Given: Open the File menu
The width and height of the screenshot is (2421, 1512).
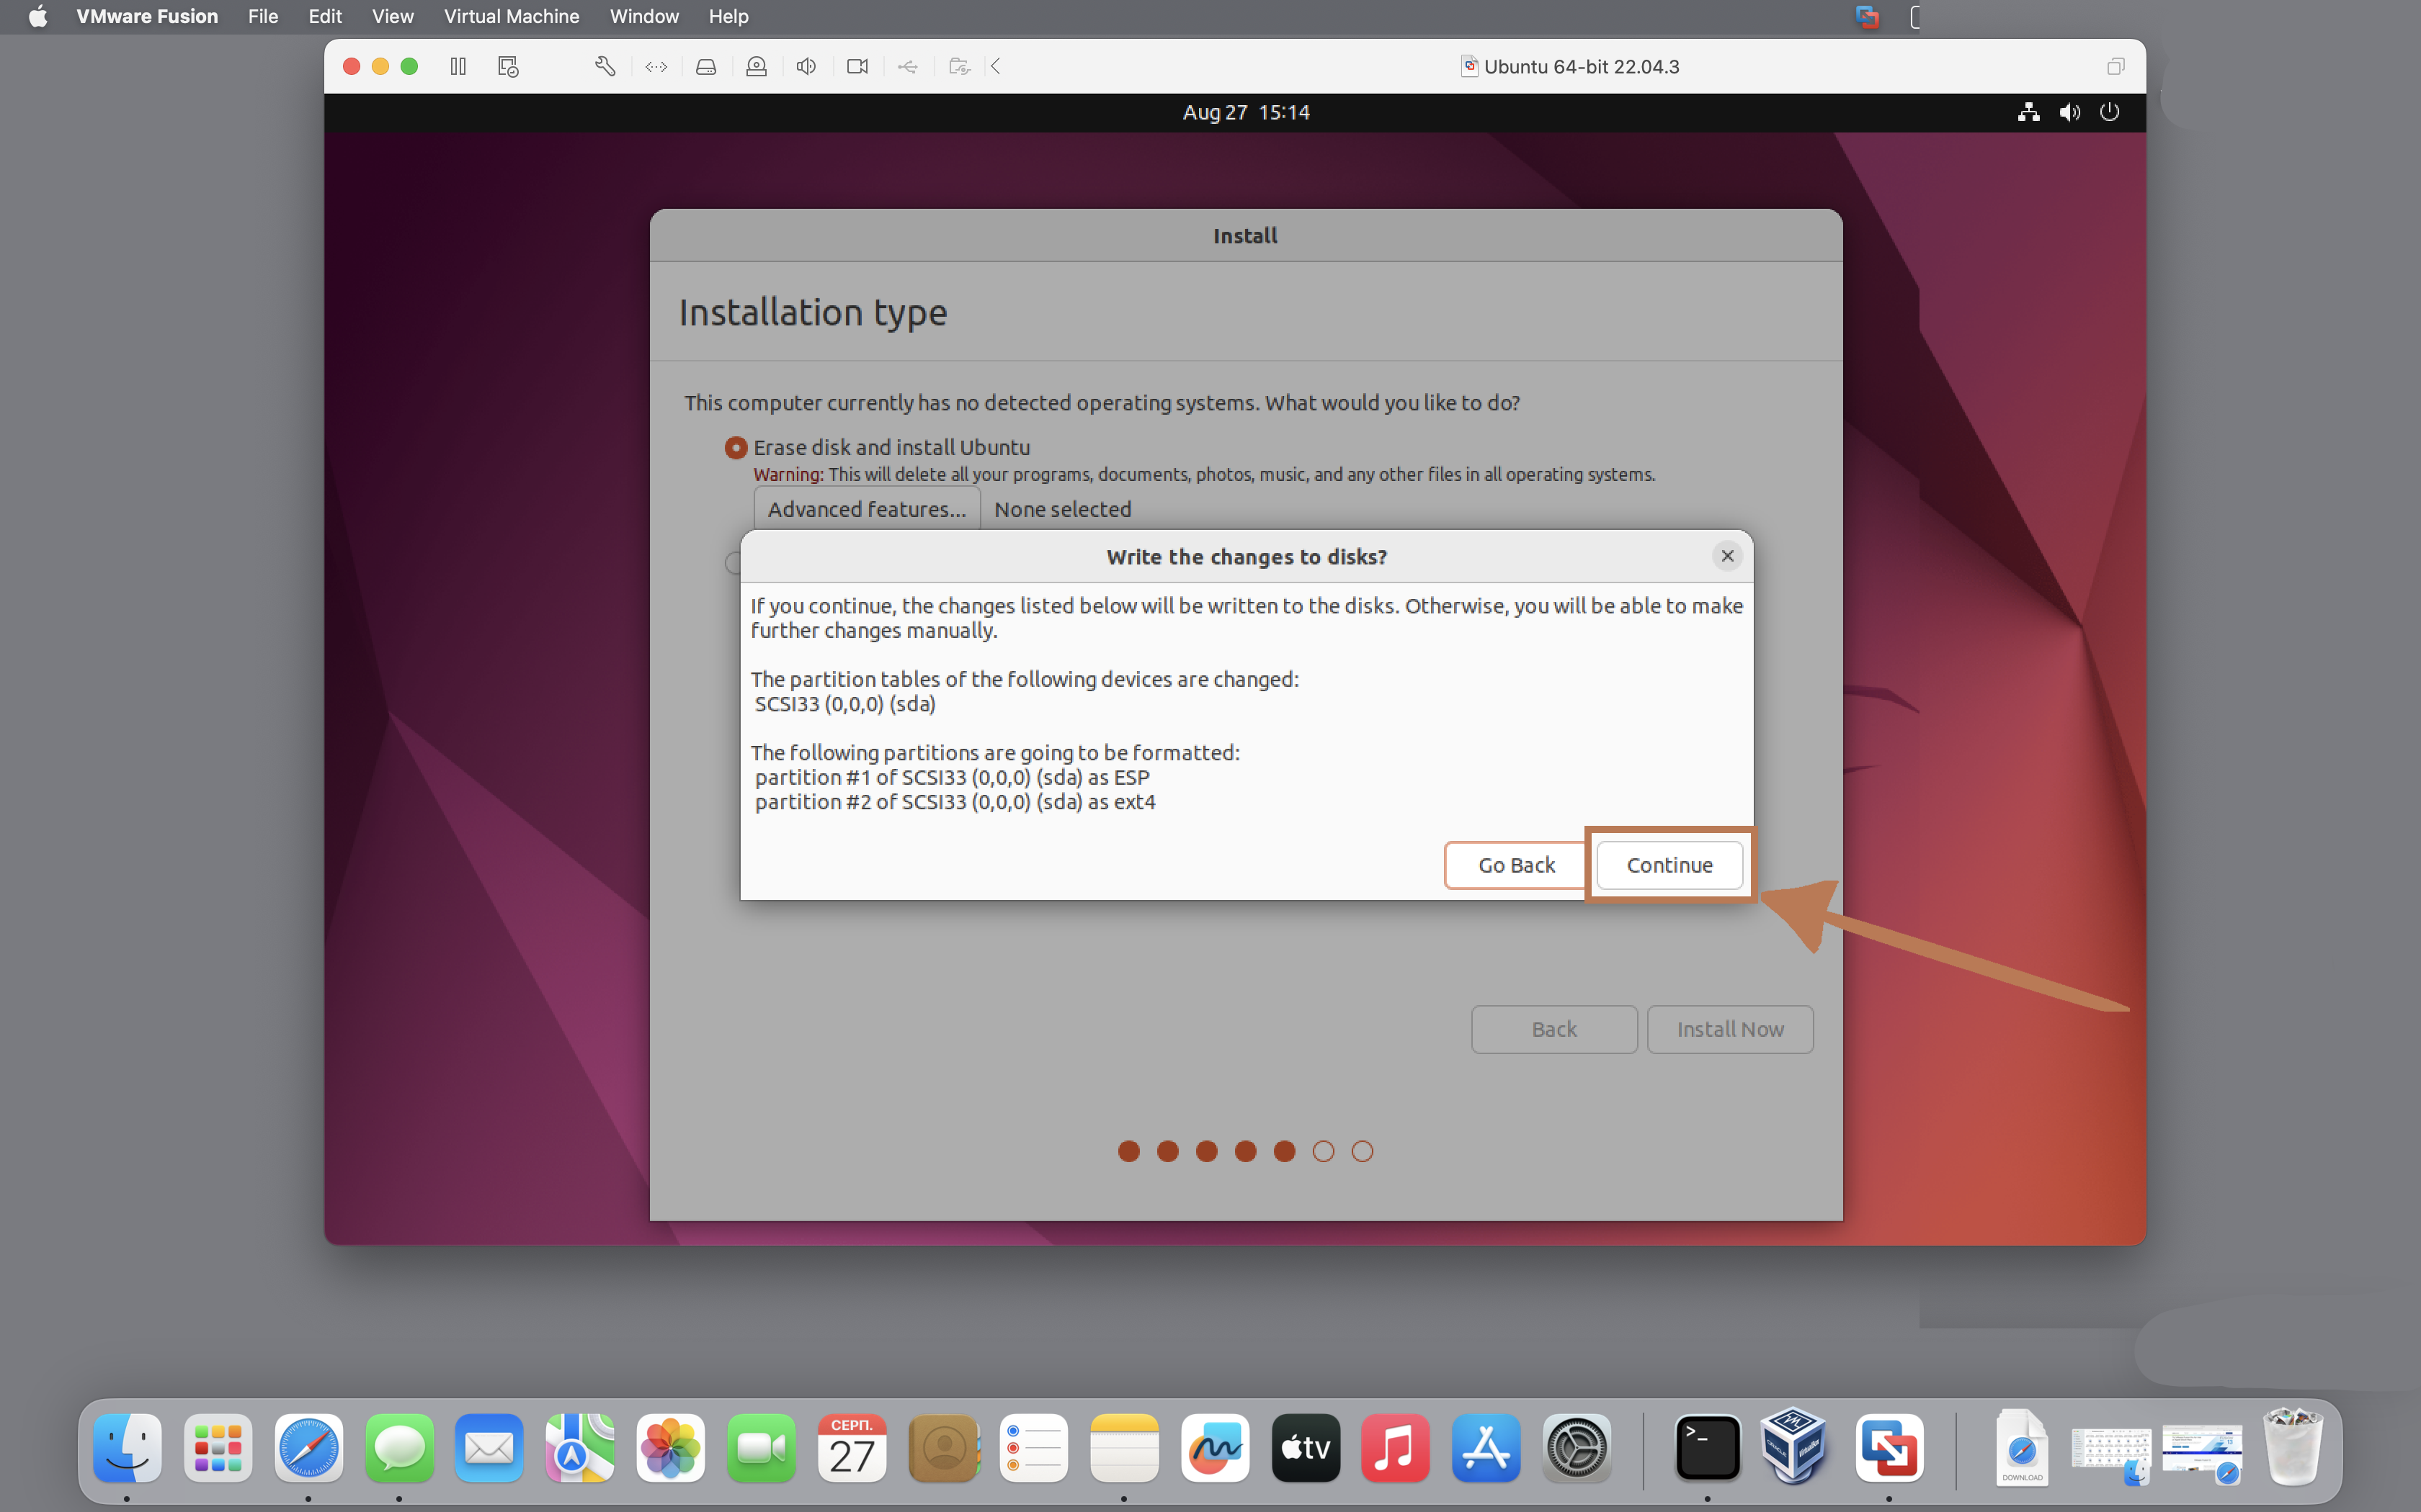Looking at the screenshot, I should click(263, 16).
